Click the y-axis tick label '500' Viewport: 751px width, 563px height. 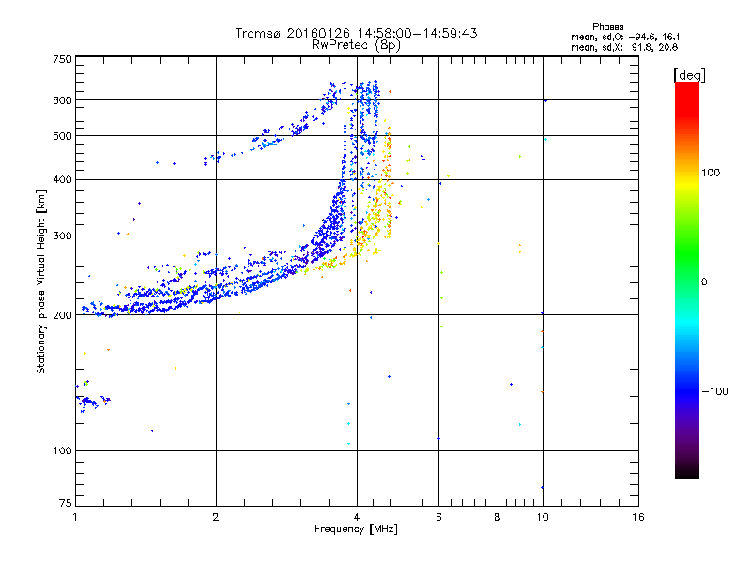pyautogui.click(x=62, y=136)
